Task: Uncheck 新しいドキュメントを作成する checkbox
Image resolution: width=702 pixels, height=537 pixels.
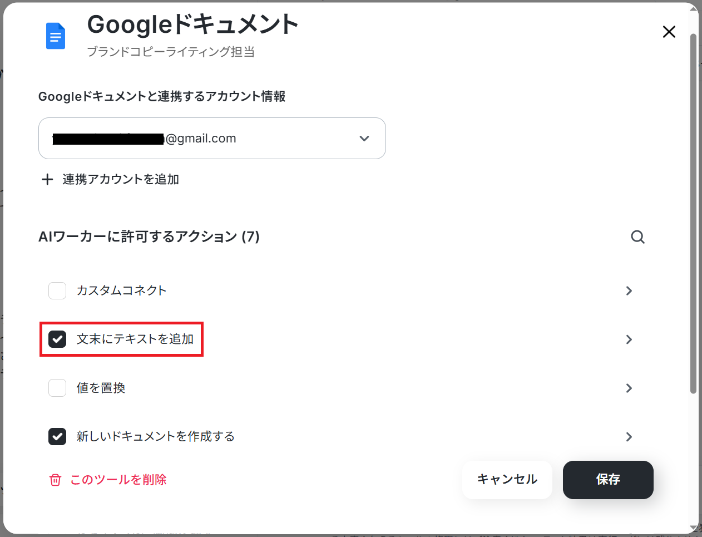Action: 57,436
